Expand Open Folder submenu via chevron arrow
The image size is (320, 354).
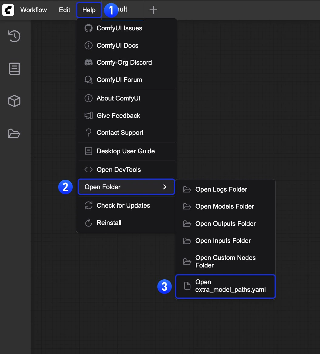click(x=165, y=187)
